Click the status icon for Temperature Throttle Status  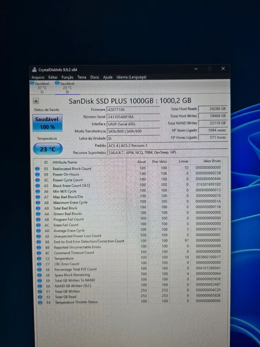click(x=41, y=303)
